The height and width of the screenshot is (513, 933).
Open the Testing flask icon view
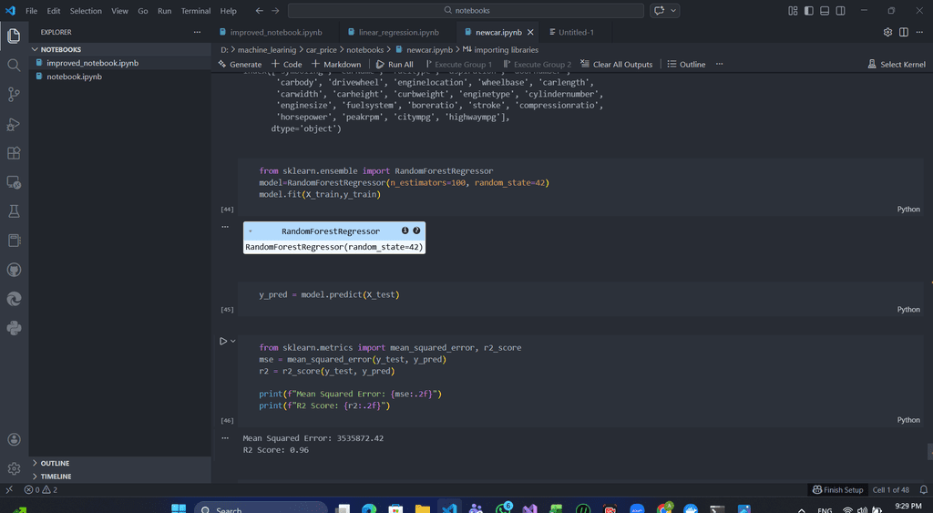[14, 210]
